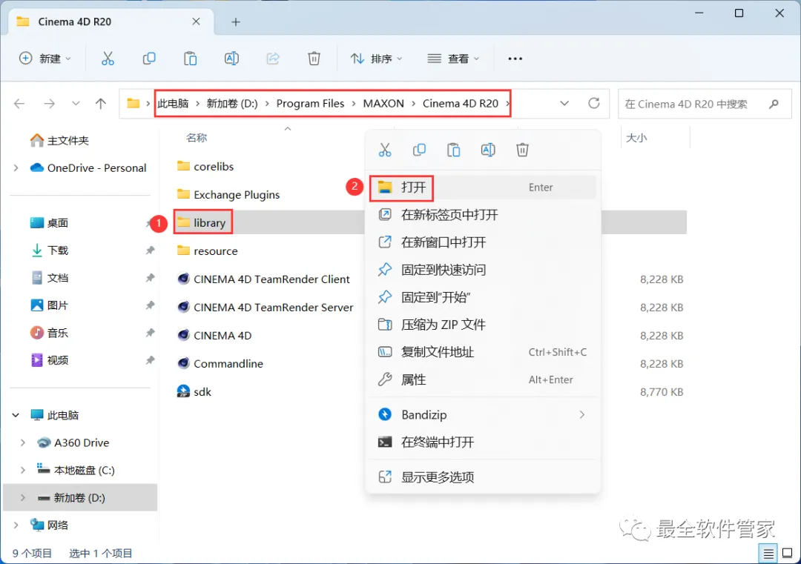801x564 pixels.
Task: Select the Commandline file
Action: pyautogui.click(x=228, y=364)
